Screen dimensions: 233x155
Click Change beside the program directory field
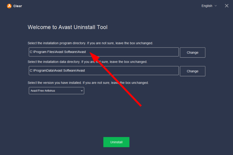tap(193, 52)
